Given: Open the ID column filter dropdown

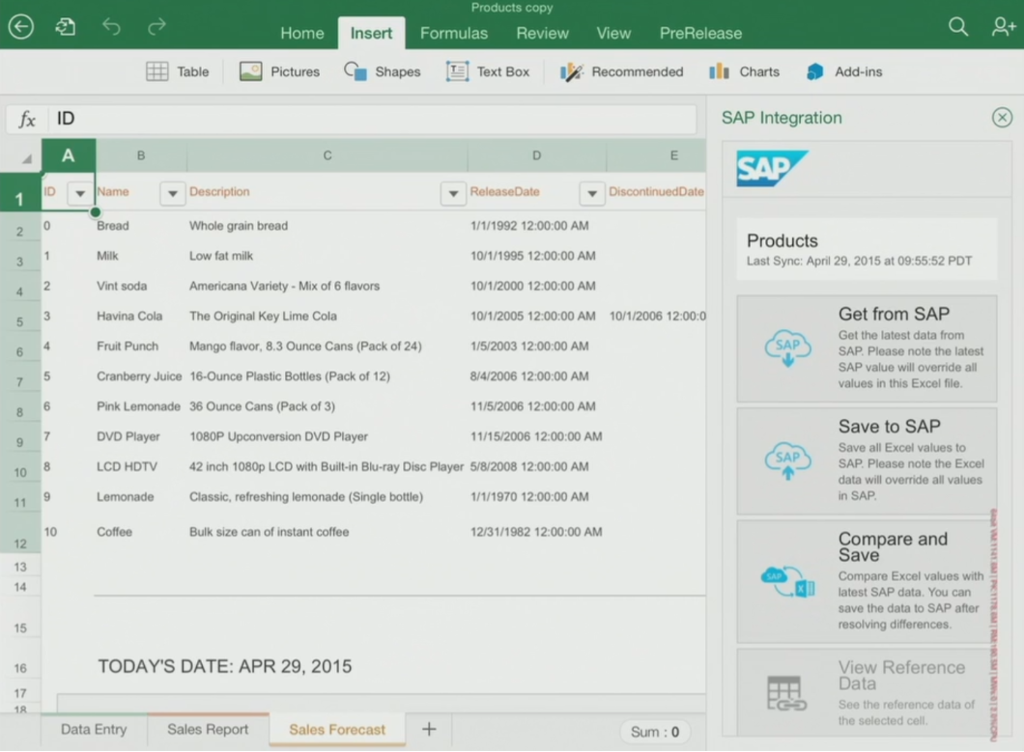Looking at the screenshot, I should click(80, 193).
